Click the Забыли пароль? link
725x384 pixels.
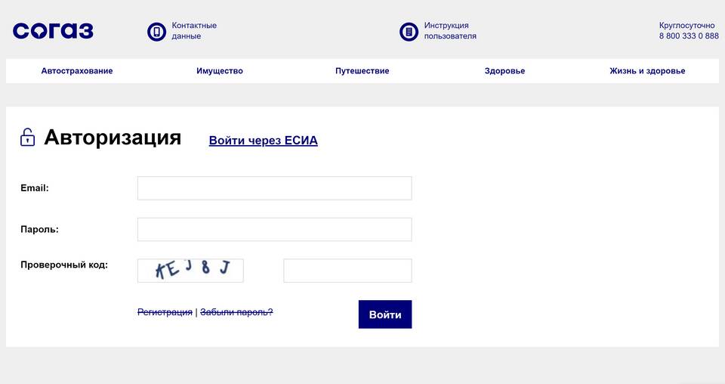pyautogui.click(x=236, y=312)
